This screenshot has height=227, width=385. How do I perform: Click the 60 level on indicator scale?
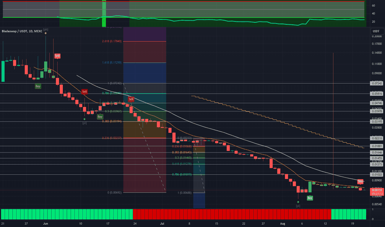tap(373, 5)
